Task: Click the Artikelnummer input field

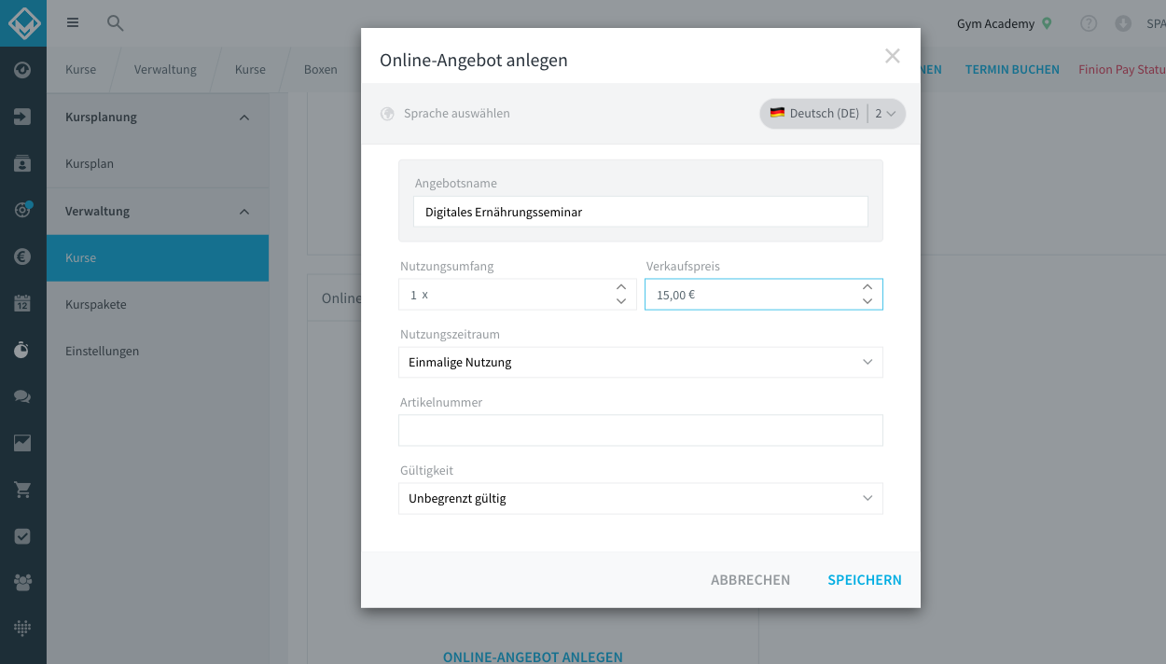Action: (x=641, y=430)
